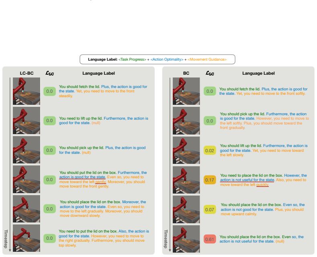Click the third LC-BC robot thumbnail
This screenshot has width=317, height=257.
pos(27,150)
